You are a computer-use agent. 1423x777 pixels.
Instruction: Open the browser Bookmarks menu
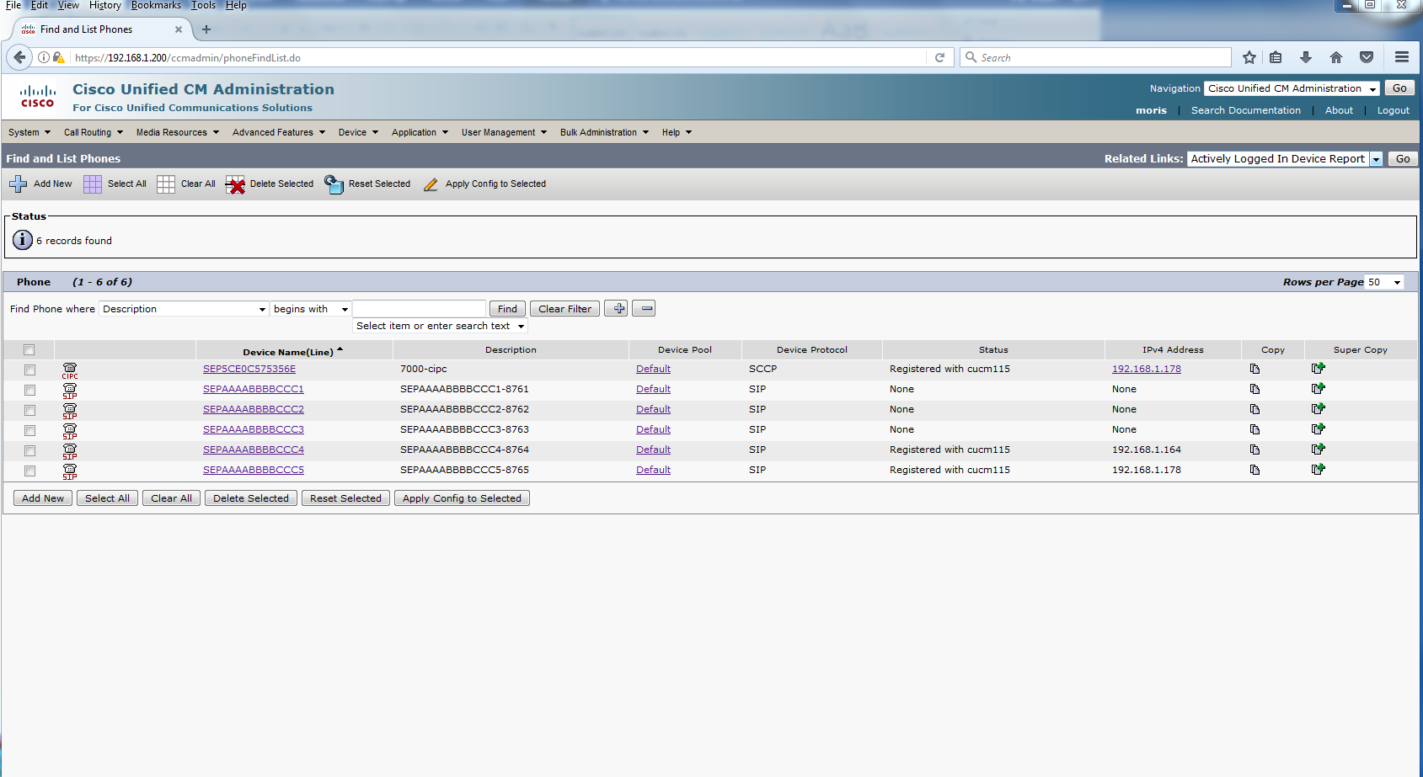(x=156, y=5)
